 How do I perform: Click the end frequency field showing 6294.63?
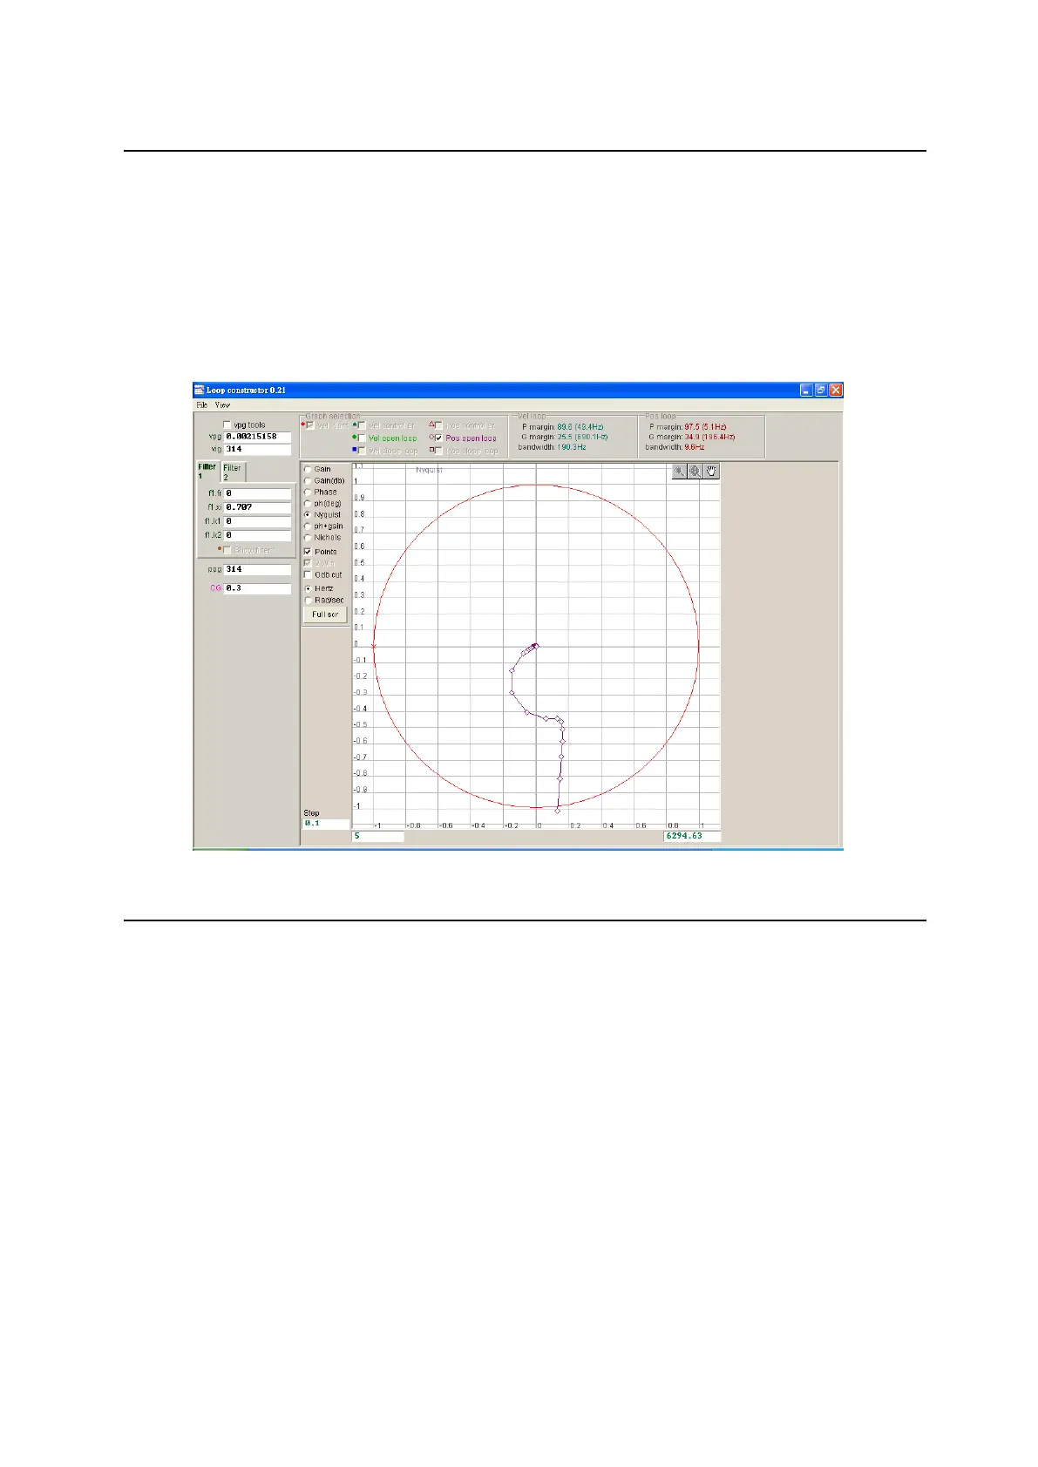tap(692, 836)
